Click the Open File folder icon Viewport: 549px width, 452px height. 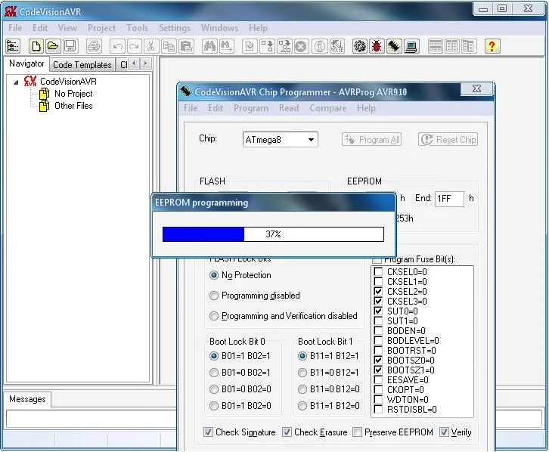coord(53,46)
